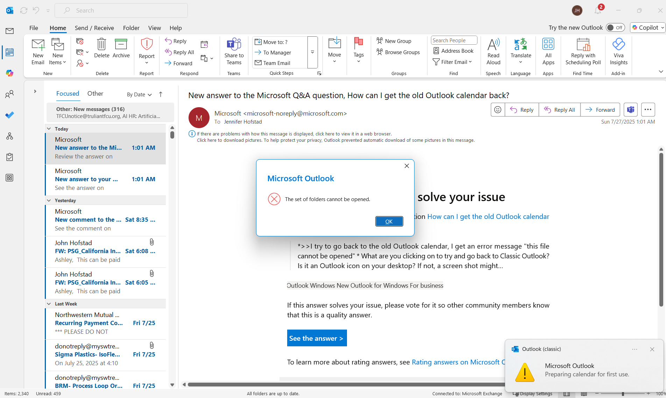This screenshot has width=666, height=398.
Task: Open the By Date sort dropdown
Action: (139, 95)
